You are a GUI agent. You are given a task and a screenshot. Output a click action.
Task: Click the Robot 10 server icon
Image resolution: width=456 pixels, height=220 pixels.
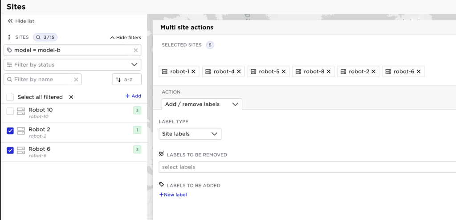pos(21,112)
